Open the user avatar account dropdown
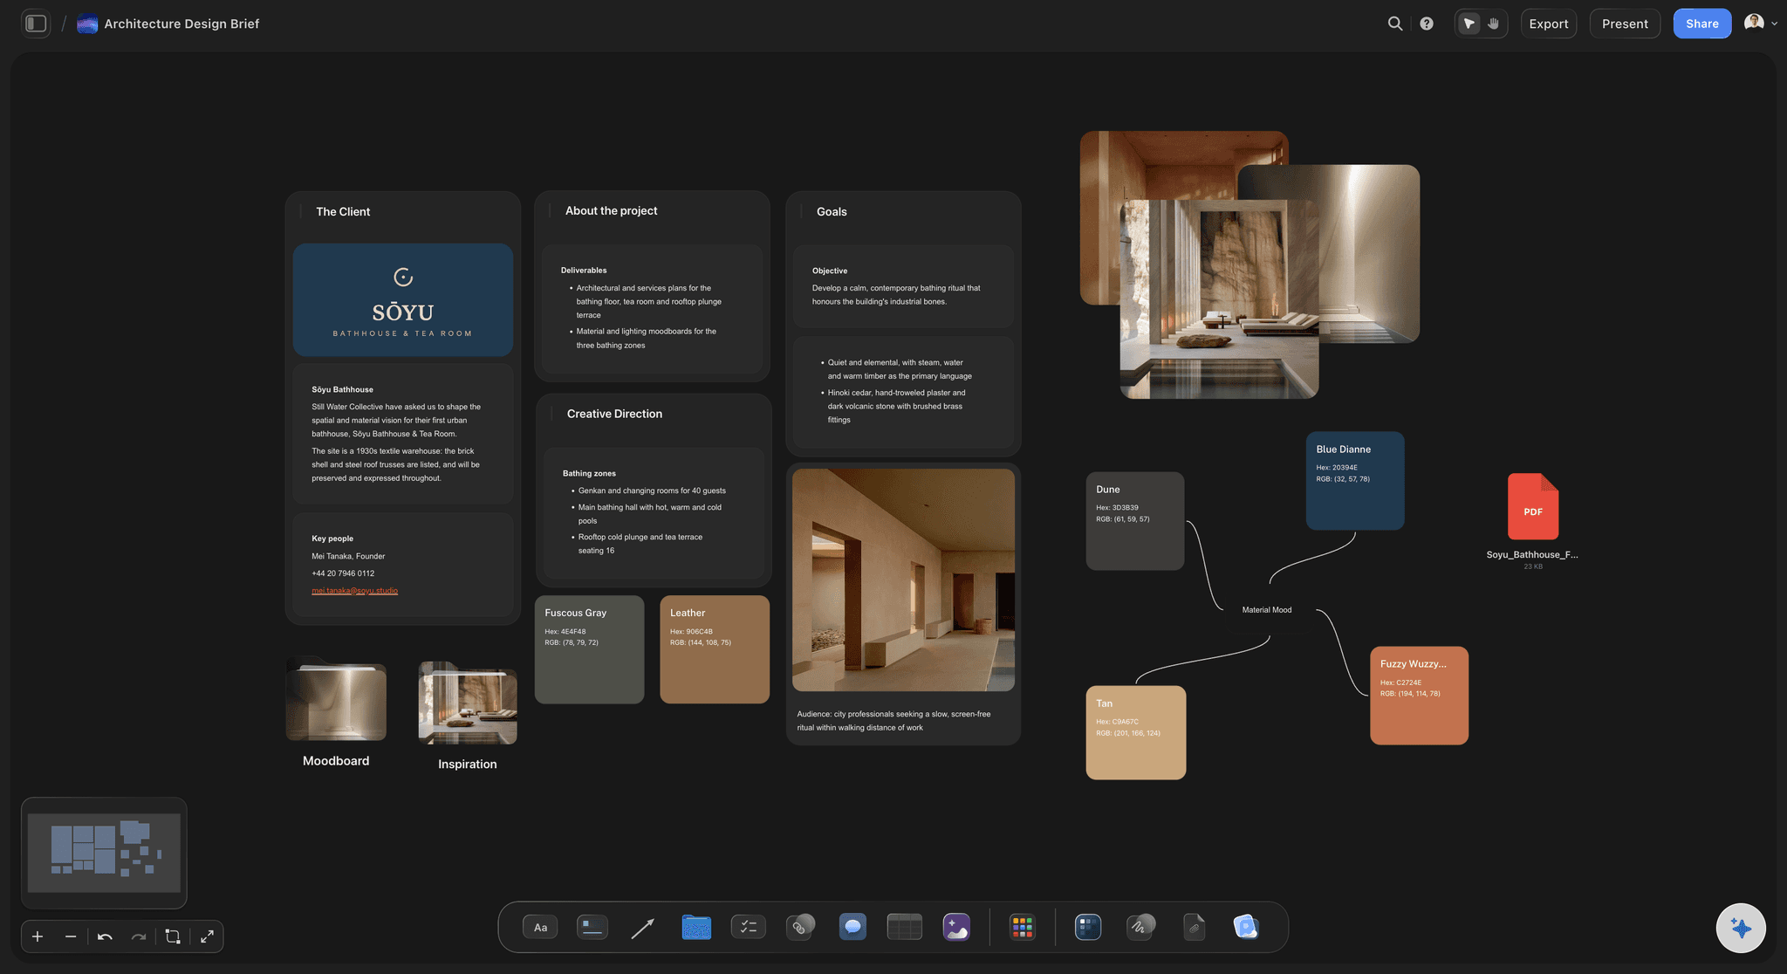This screenshot has width=1787, height=974. click(1760, 24)
